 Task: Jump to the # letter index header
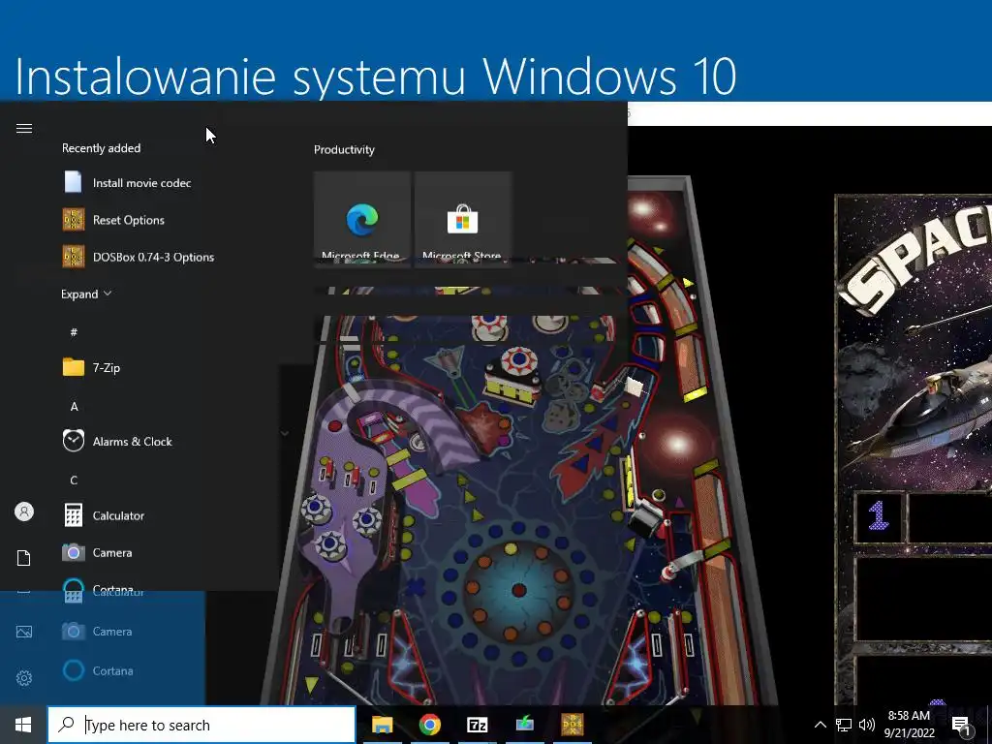pos(74,332)
